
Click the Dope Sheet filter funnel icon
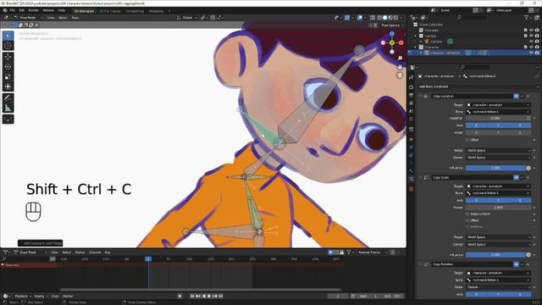coord(348,252)
